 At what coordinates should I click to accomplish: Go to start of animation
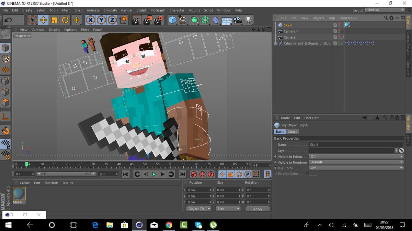click(126, 175)
